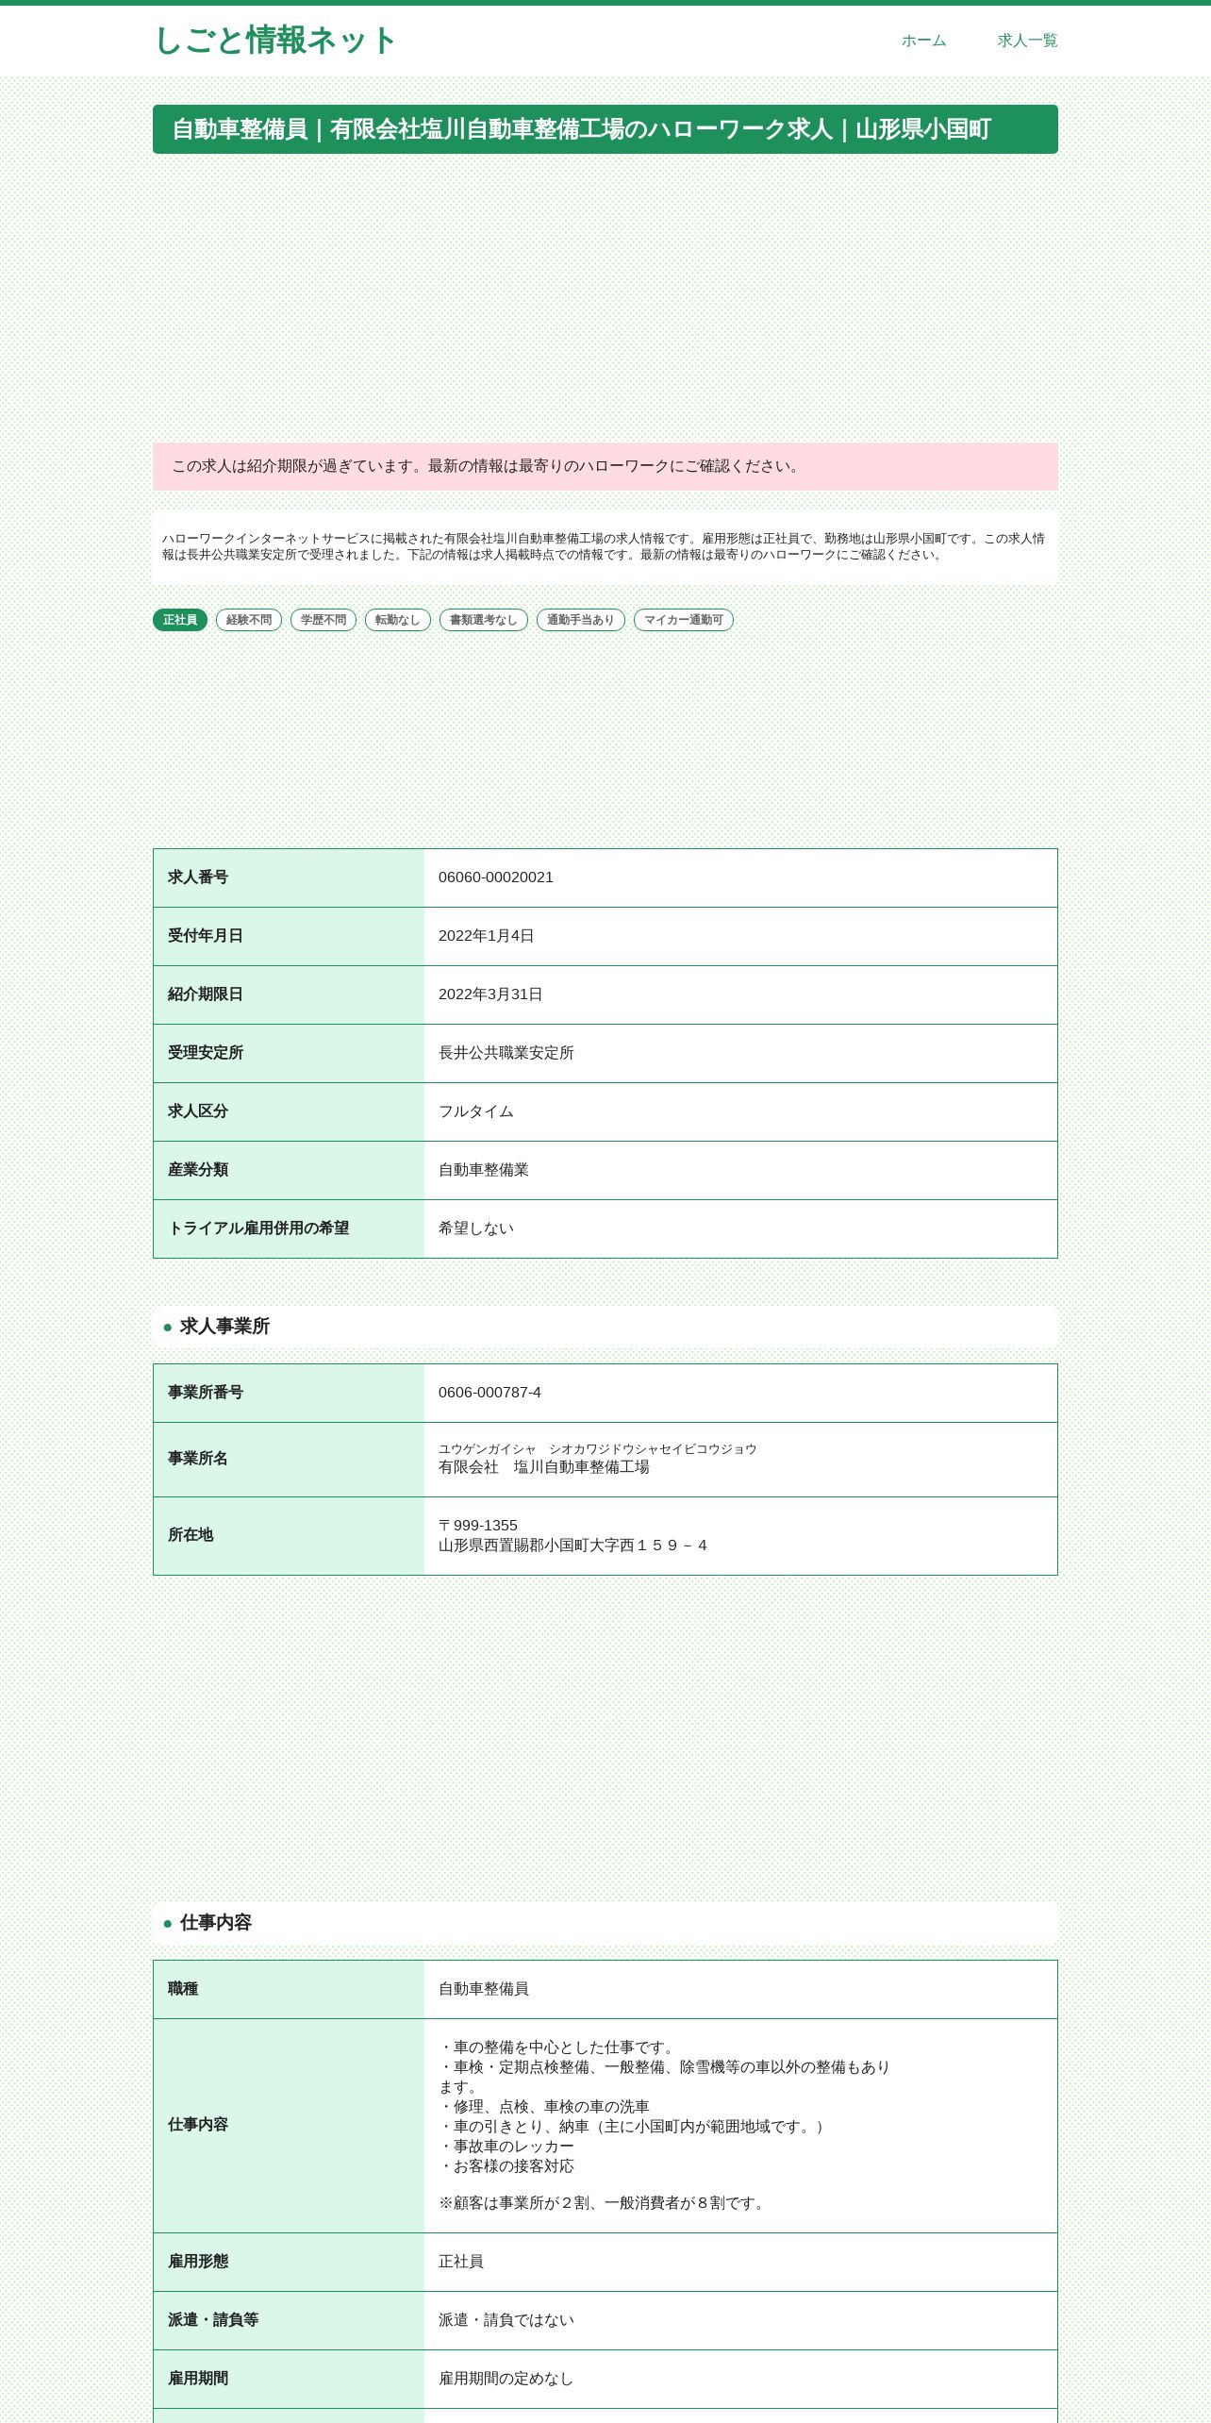Select the 雇用期間の定めなし value
The width and height of the screenshot is (1211, 2423).
click(x=506, y=2379)
